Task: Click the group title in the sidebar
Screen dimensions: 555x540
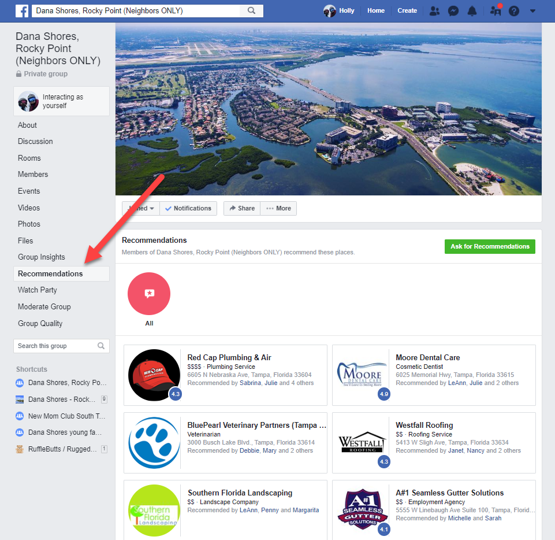Action: 58,49
